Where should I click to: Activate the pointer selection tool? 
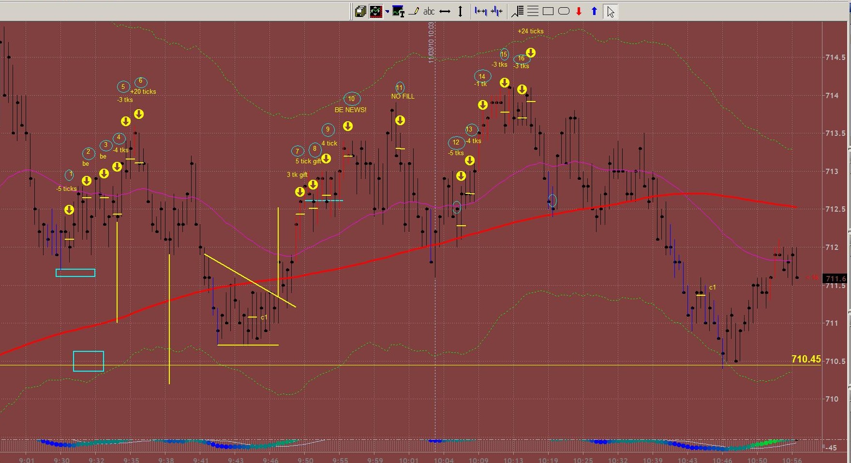pyautogui.click(x=611, y=11)
